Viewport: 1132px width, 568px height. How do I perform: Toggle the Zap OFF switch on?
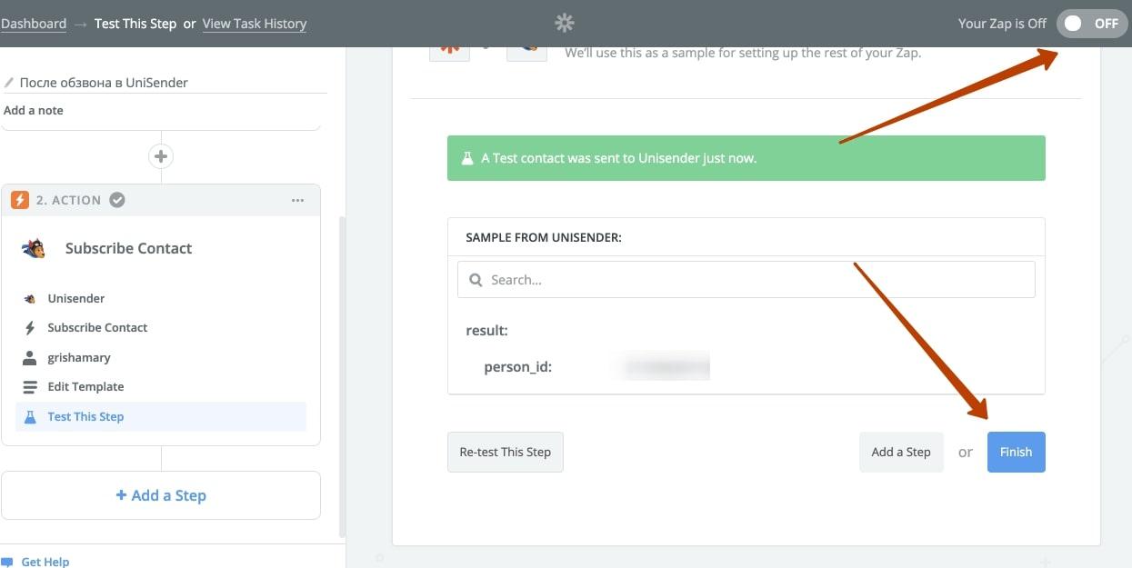[1092, 24]
